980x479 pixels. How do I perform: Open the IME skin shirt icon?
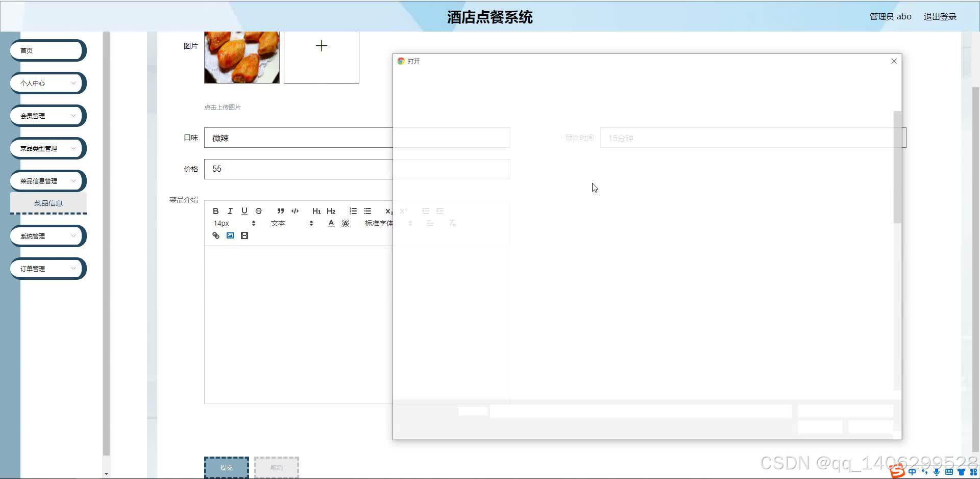point(961,472)
